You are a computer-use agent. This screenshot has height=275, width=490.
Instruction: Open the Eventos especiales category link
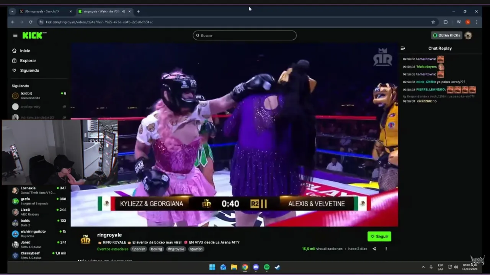(113, 249)
